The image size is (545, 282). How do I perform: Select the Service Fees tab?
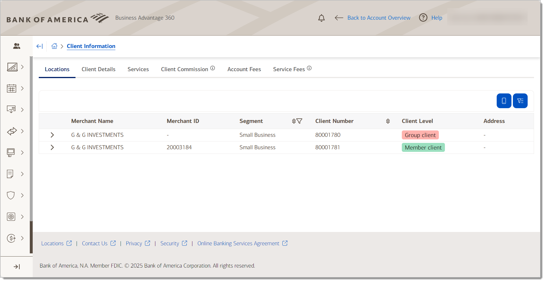(x=289, y=69)
